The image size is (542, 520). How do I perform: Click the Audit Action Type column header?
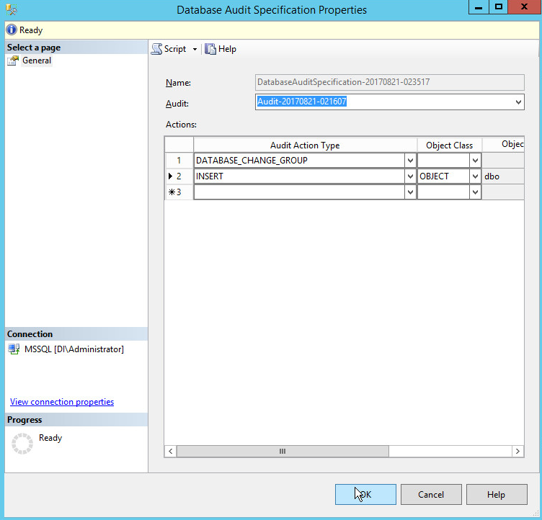click(x=305, y=145)
